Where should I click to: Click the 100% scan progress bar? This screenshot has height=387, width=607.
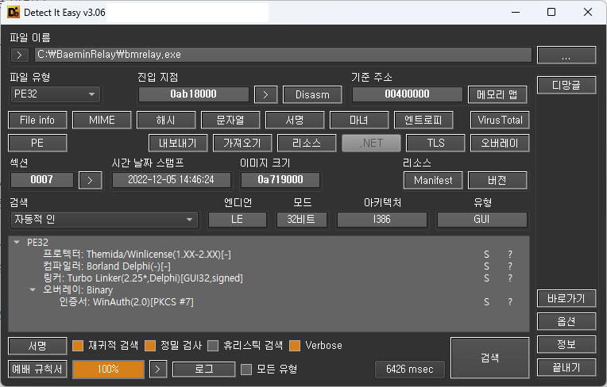coord(108,370)
